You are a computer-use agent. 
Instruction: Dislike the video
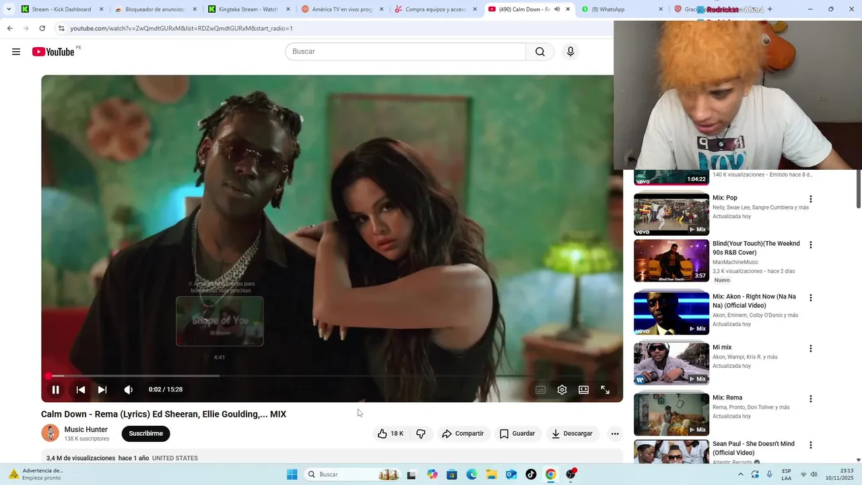421,434
